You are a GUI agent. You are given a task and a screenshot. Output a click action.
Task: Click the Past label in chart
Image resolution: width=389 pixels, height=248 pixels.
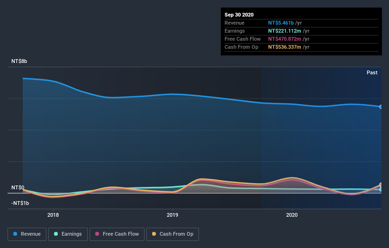click(372, 72)
